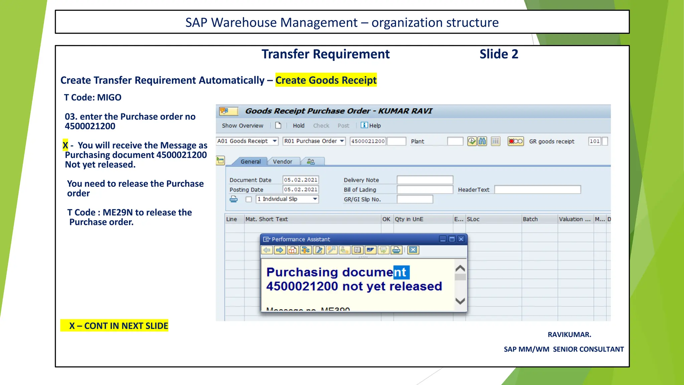Click Application Help icon in Performance Assistant
This screenshot has height=385, width=684.
(293, 250)
